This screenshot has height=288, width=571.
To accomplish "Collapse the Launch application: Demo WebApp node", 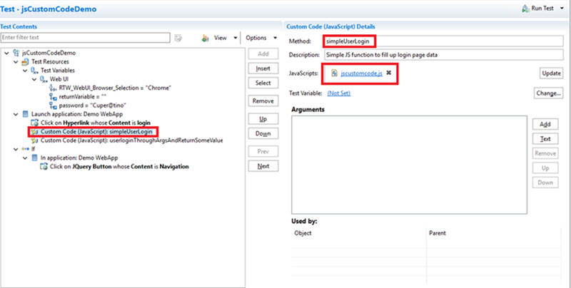I will point(16,114).
